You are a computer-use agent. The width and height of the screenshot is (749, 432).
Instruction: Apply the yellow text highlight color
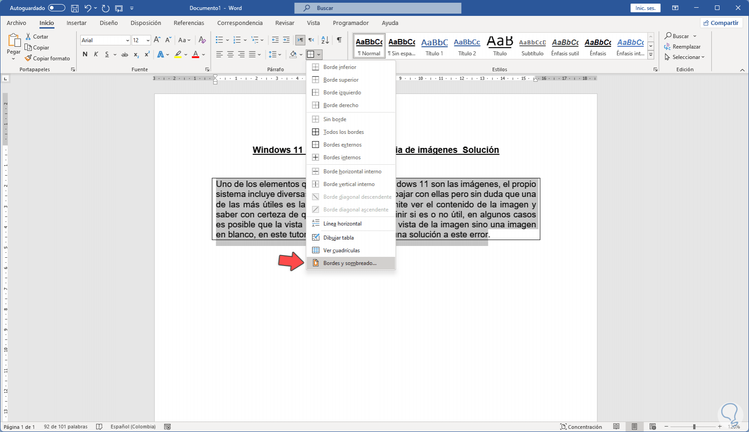pos(178,54)
